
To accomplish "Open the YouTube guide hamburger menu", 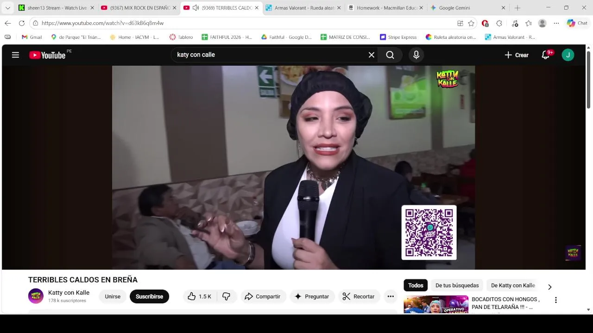I will [x=15, y=55].
